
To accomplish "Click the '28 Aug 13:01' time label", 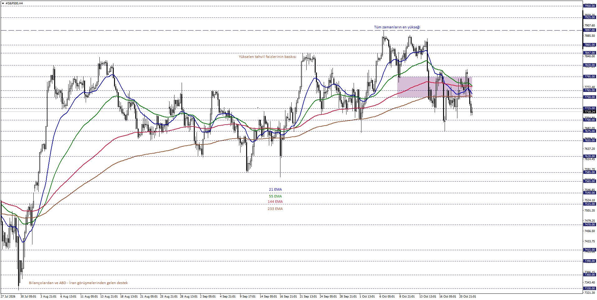I will pyautogui.click(x=189, y=297).
